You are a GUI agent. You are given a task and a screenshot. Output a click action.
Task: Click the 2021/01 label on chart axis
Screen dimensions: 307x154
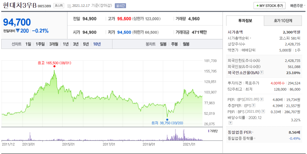coord(189,144)
